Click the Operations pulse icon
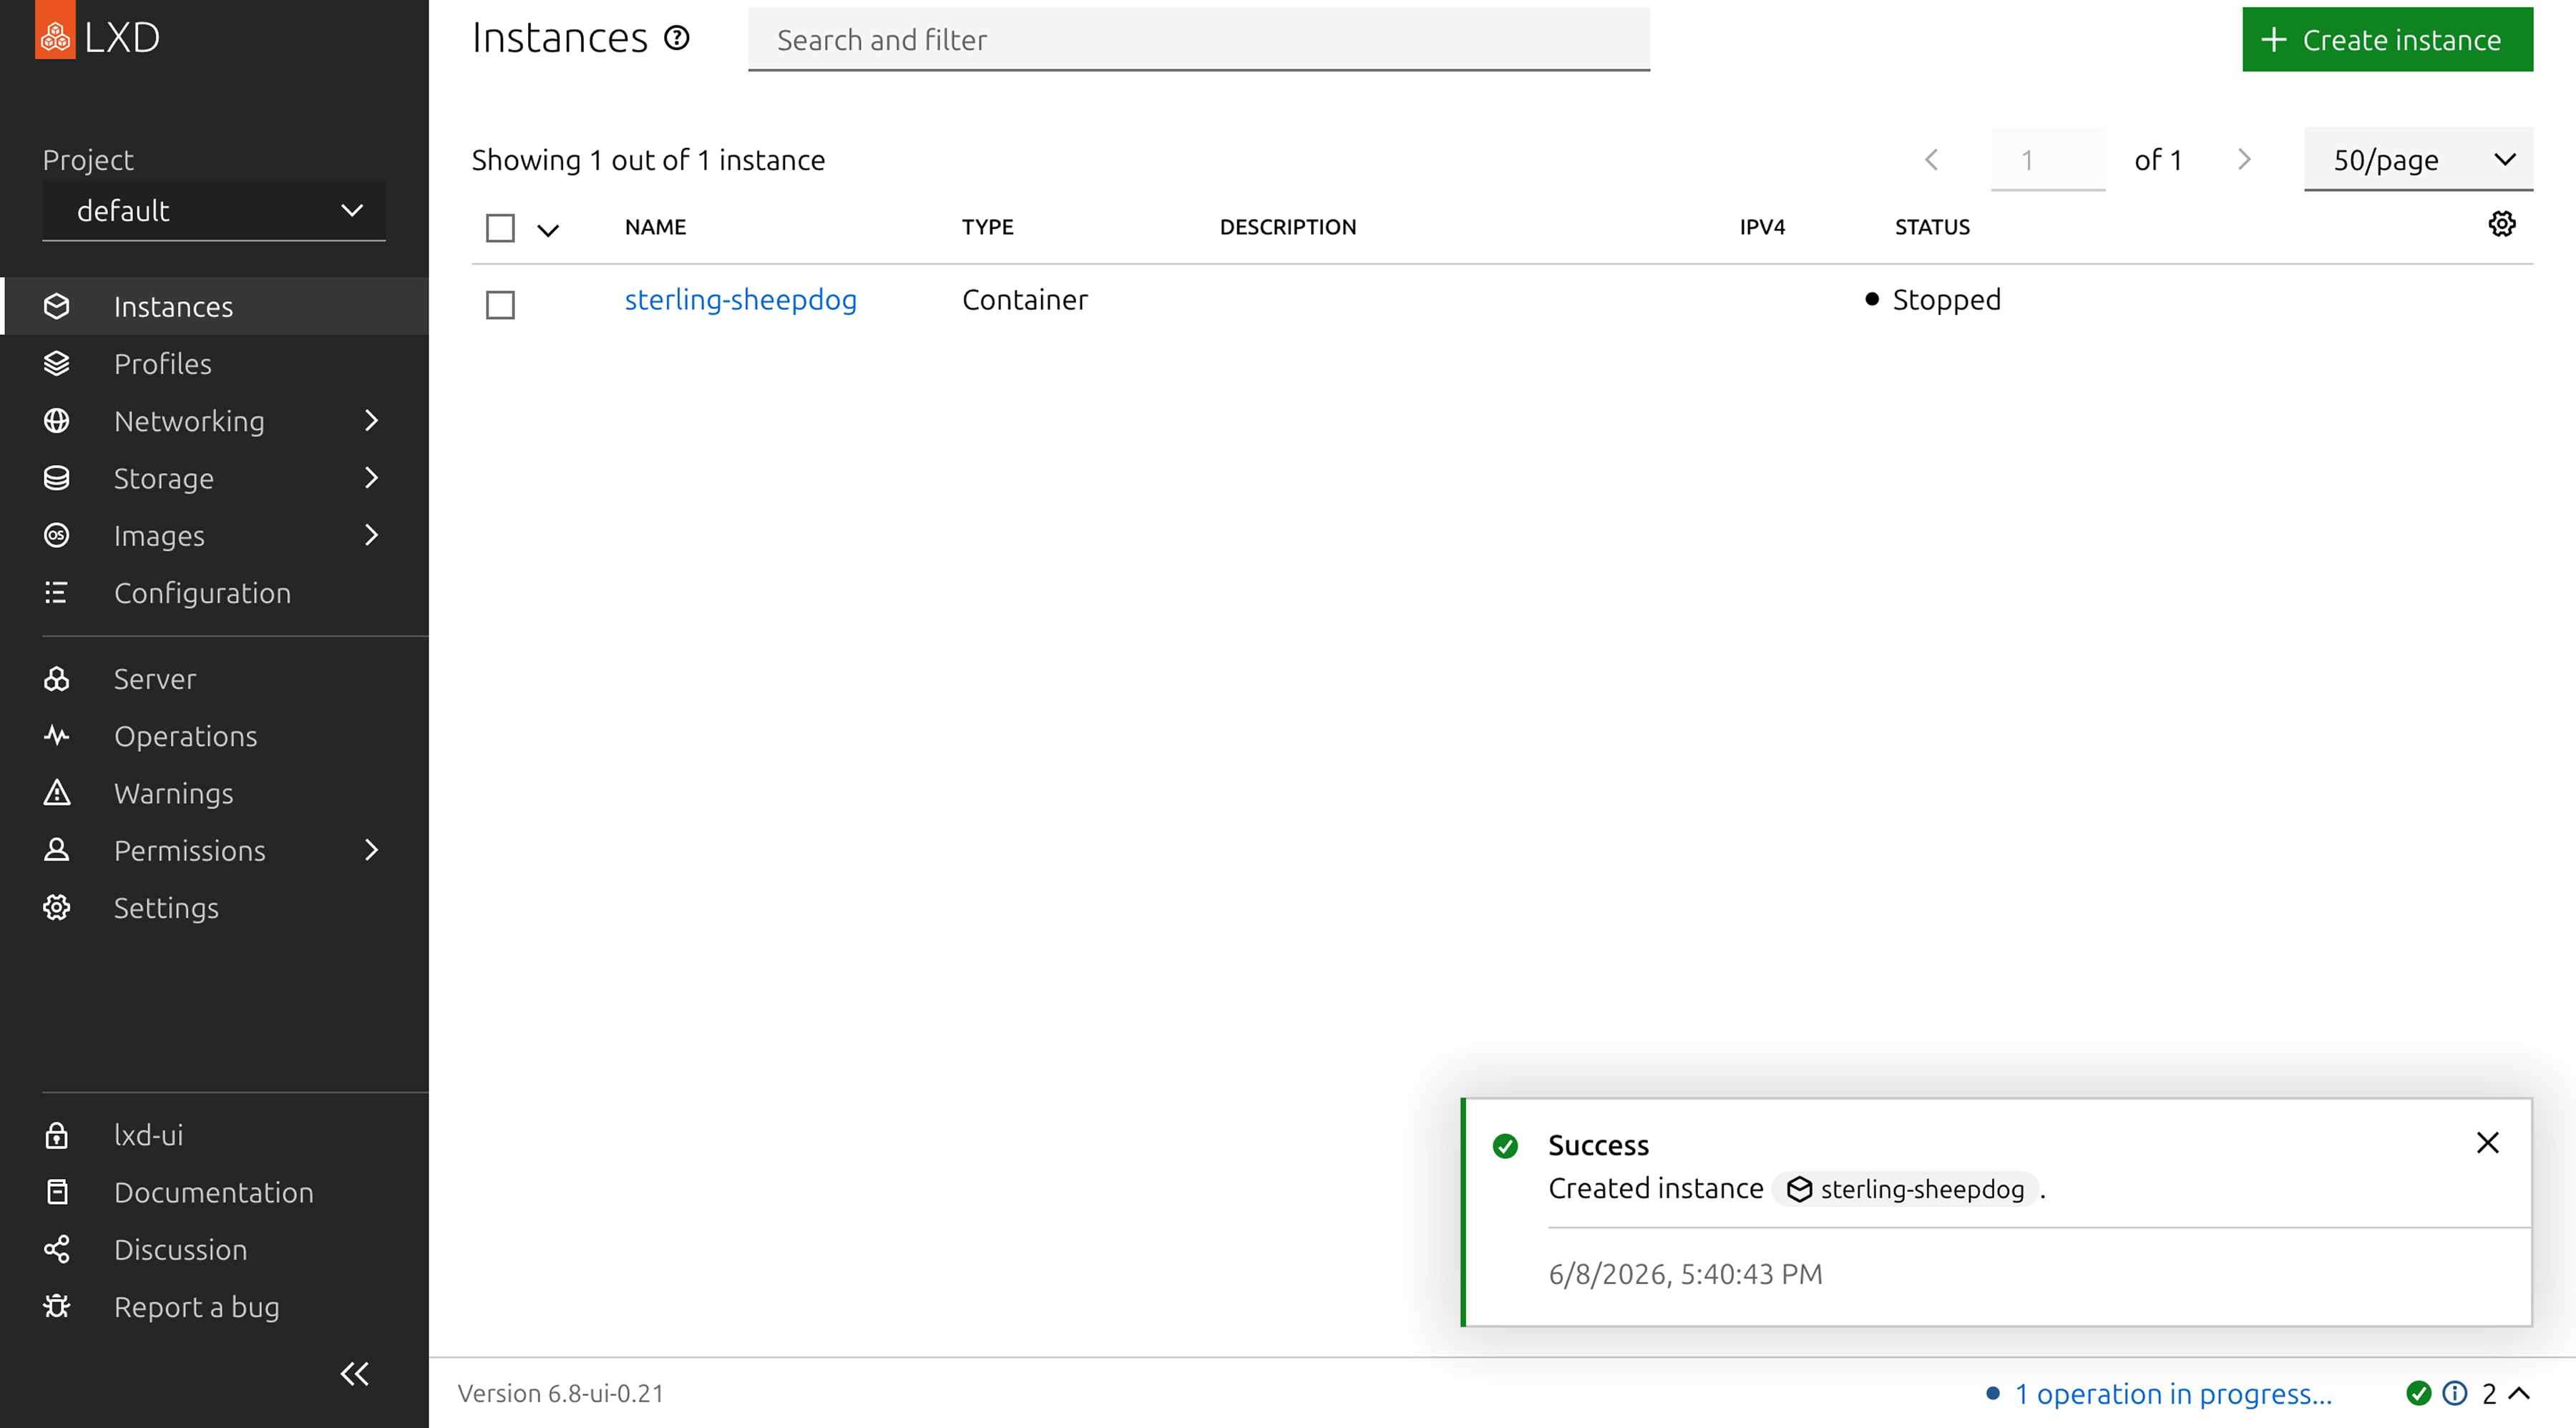2576x1428 pixels. (57, 736)
